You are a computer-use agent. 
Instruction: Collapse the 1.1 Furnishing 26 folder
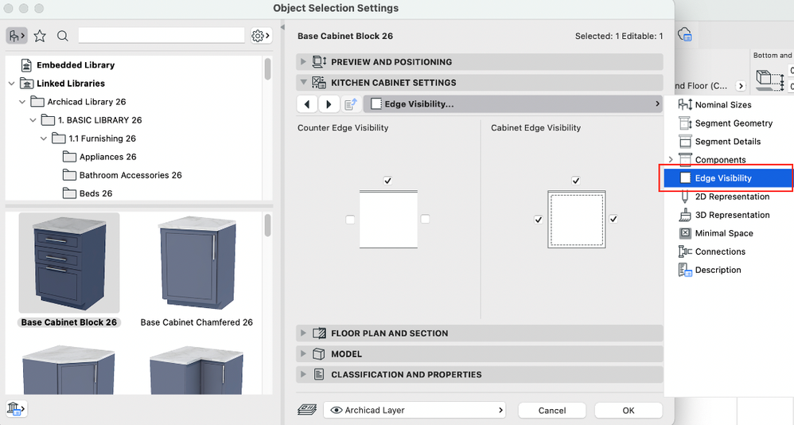coord(44,138)
